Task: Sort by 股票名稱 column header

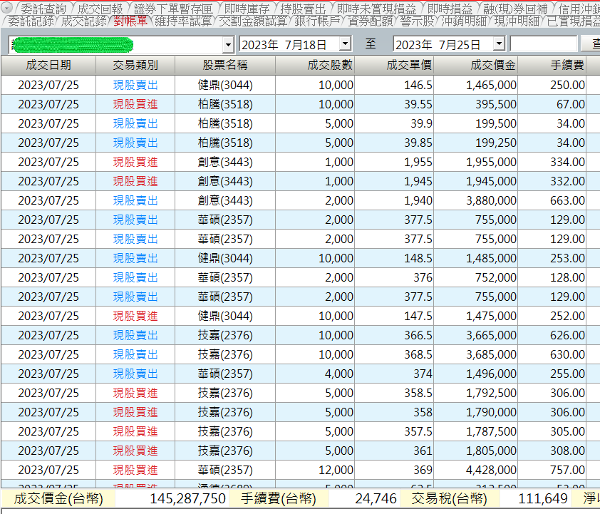Action: 224,66
